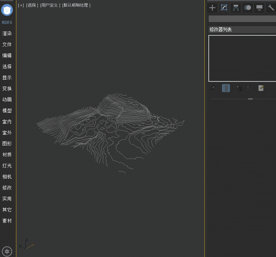Open the 材质 menu in sidebar

point(7,155)
